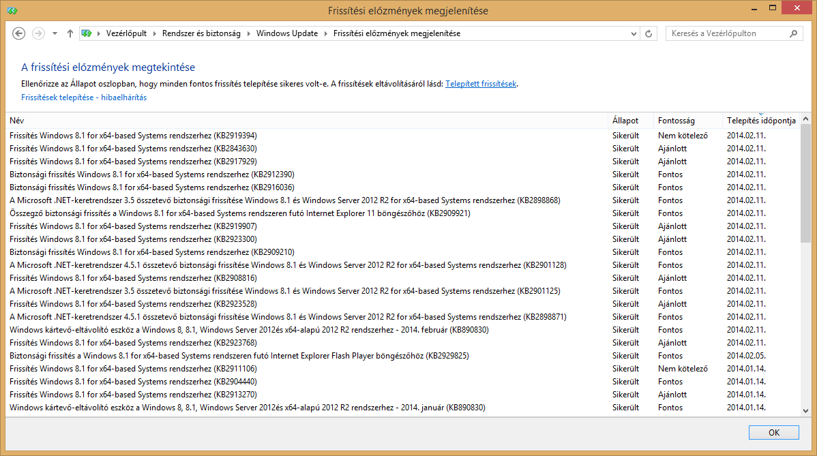Select update row KB2908816

tap(402, 278)
